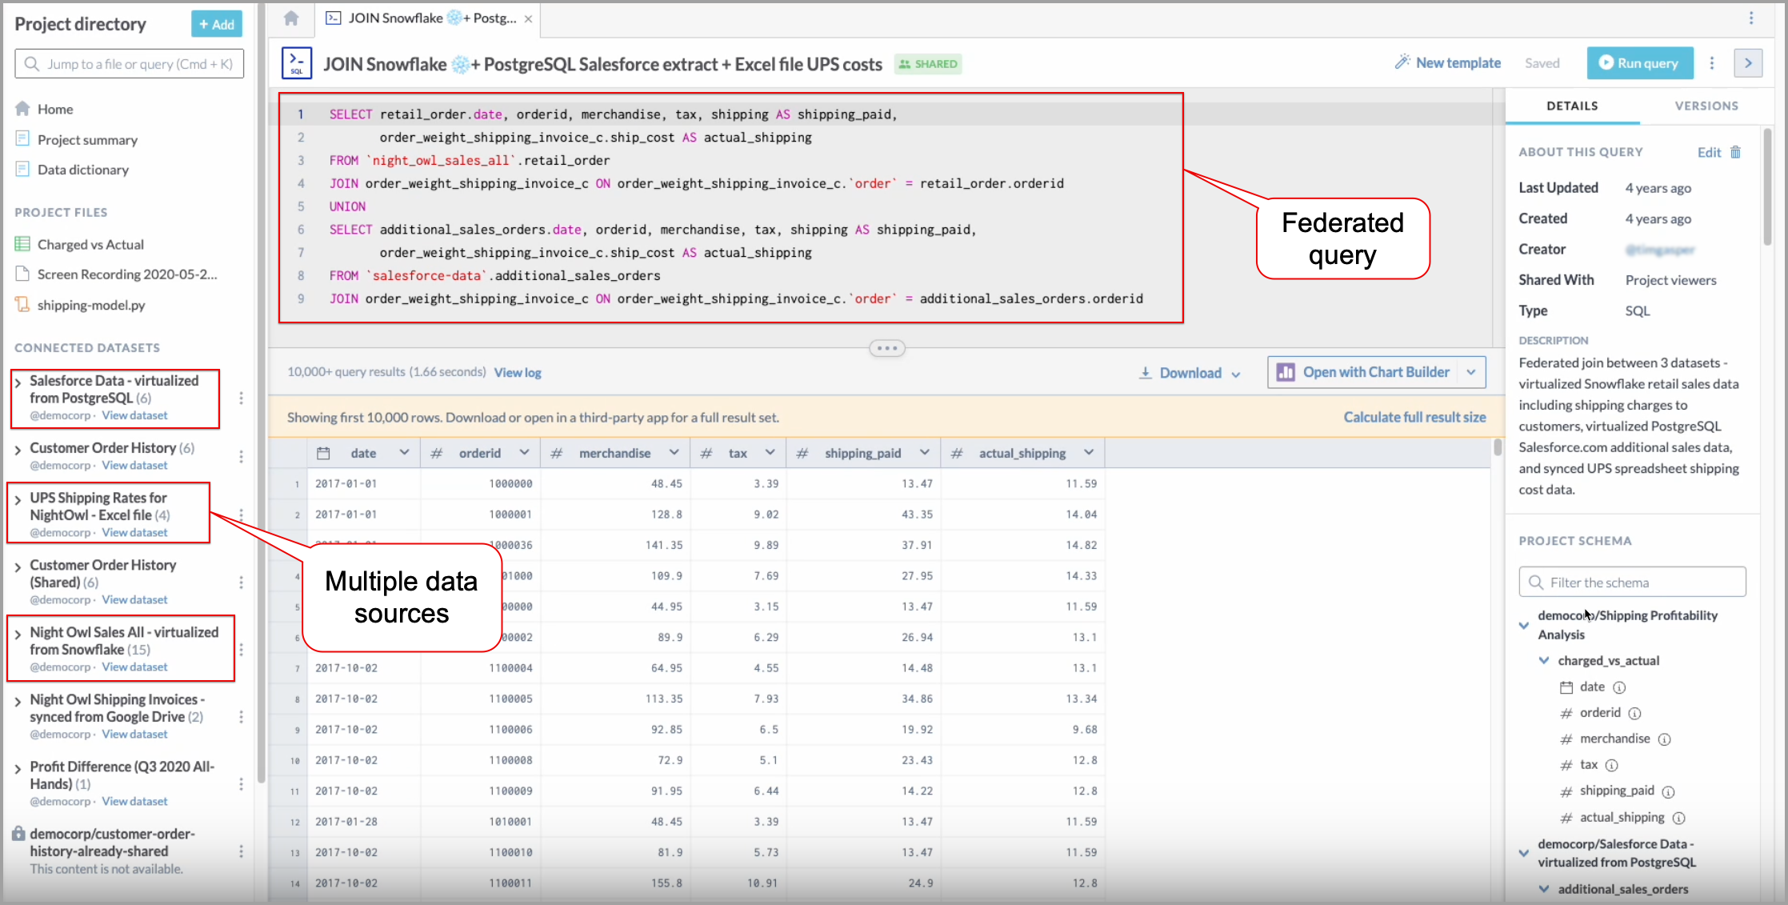The height and width of the screenshot is (905, 1788).
Task: Run the query
Action: [1639, 63]
